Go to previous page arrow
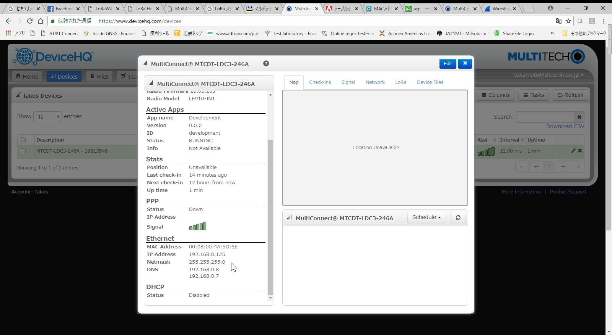The image size is (612, 335). coord(536,167)
